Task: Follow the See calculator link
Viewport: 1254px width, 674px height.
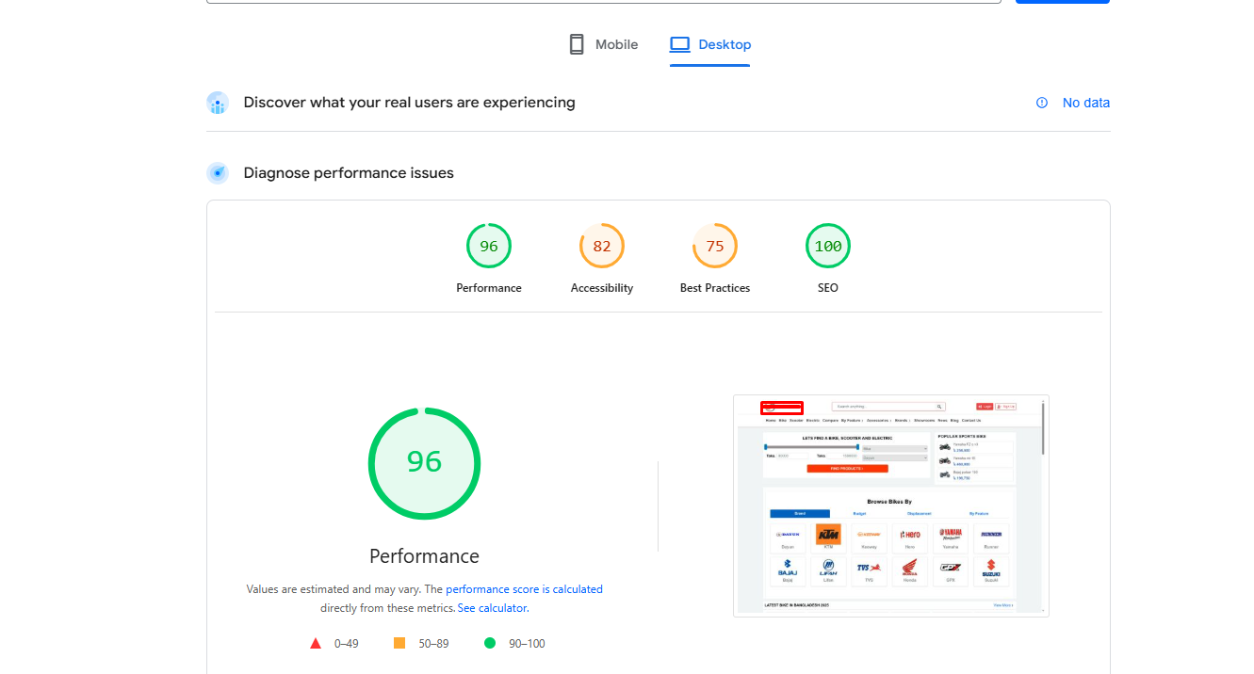Action: 493,608
